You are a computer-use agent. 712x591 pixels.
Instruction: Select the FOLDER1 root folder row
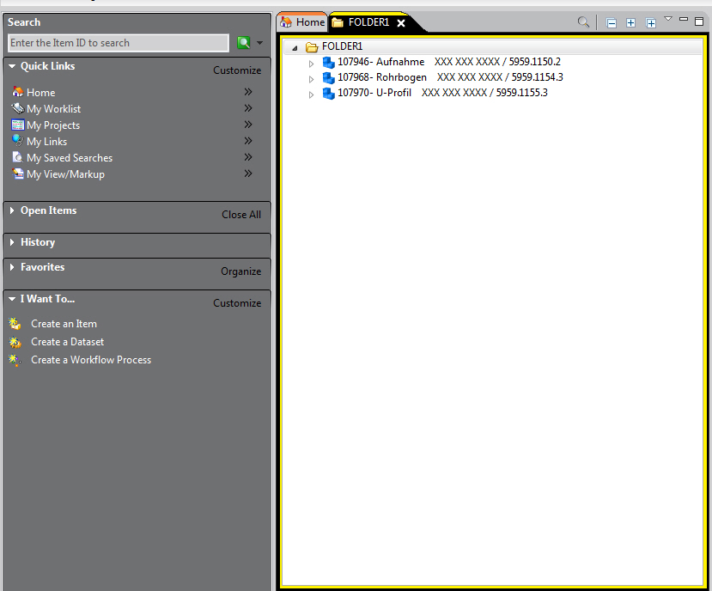click(493, 46)
